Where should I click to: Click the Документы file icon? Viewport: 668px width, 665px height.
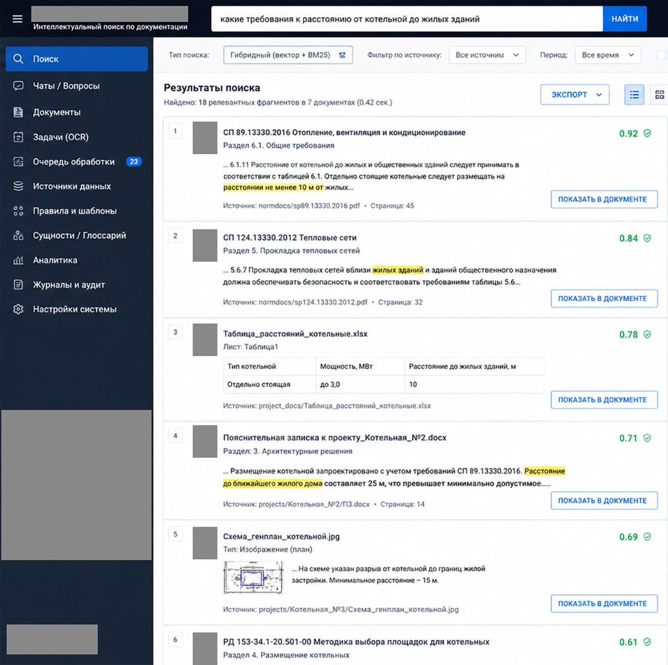point(18,112)
